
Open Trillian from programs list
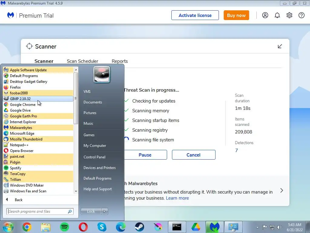(38, 180)
